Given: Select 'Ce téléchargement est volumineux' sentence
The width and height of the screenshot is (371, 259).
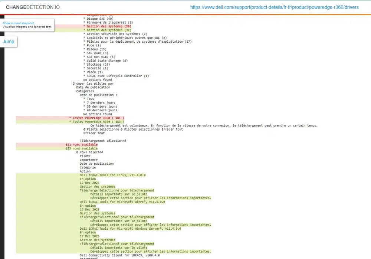Looking at the screenshot, I should pyautogui.click(x=204, y=125).
